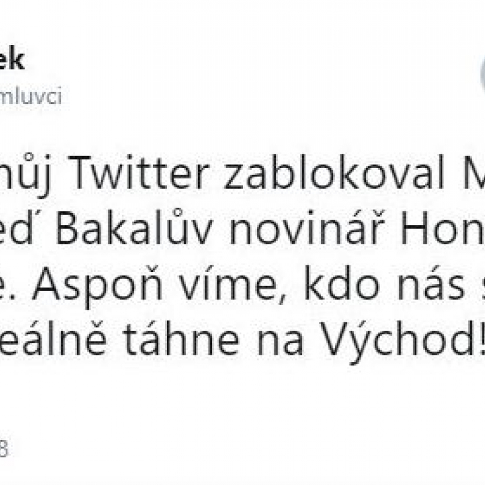This screenshot has width=485, height=485.
Task: Click the partial word 'eď' before Bakalův
Action: coord(19,227)
